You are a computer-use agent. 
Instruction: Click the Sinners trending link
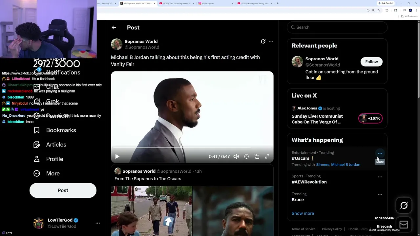[323, 165]
